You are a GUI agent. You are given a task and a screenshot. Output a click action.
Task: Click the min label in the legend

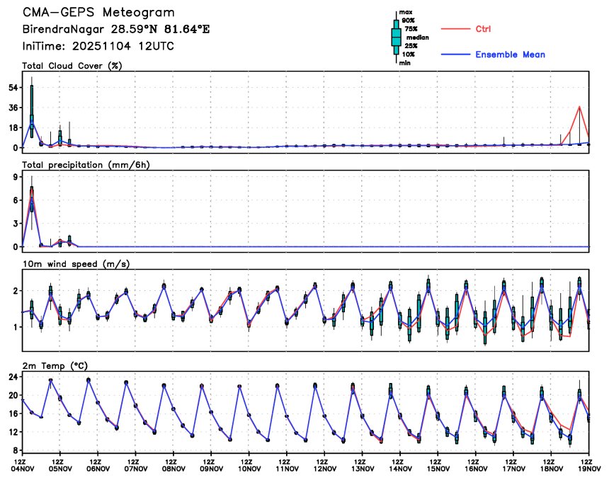(405, 63)
